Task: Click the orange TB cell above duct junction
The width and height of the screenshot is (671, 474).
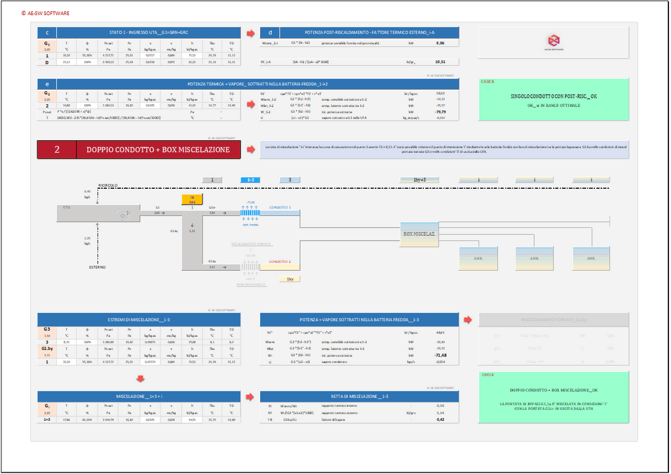Action: pos(192,199)
